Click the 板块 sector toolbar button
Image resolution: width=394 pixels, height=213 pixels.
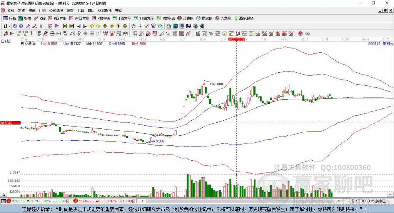[25, 18]
